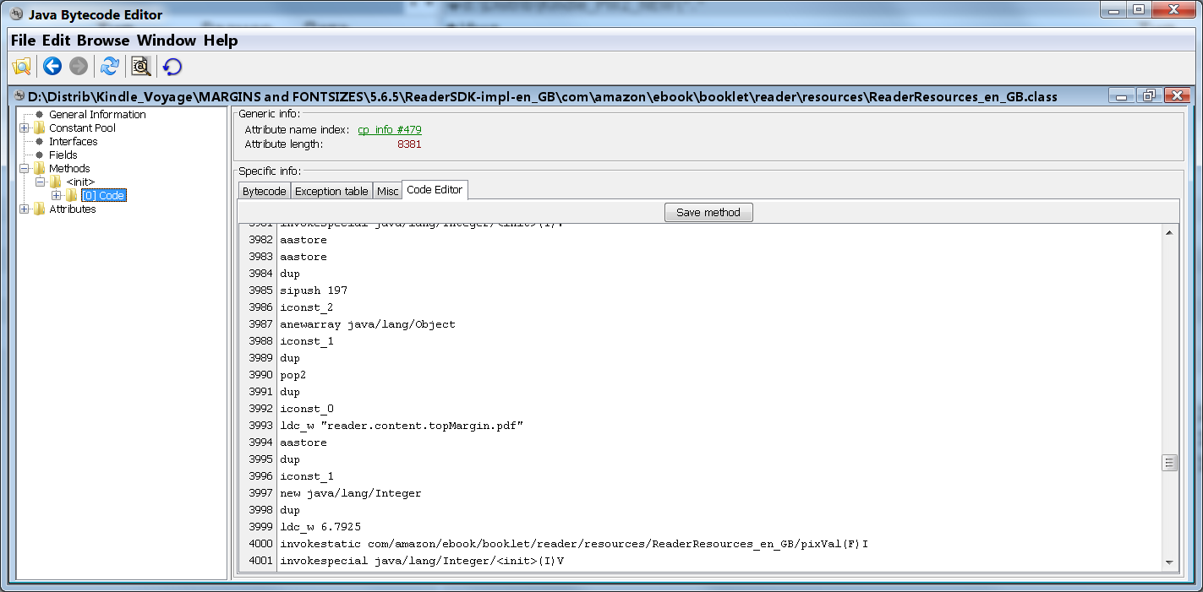Open the Window menu
The width and height of the screenshot is (1203, 592).
click(167, 41)
